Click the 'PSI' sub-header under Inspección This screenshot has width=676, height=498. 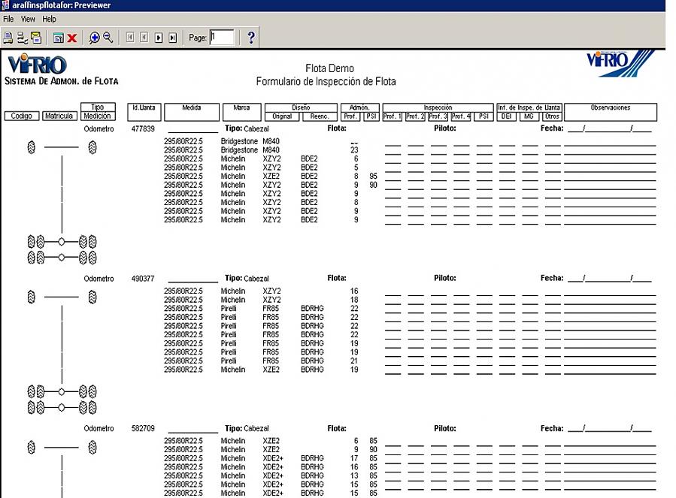(x=484, y=116)
